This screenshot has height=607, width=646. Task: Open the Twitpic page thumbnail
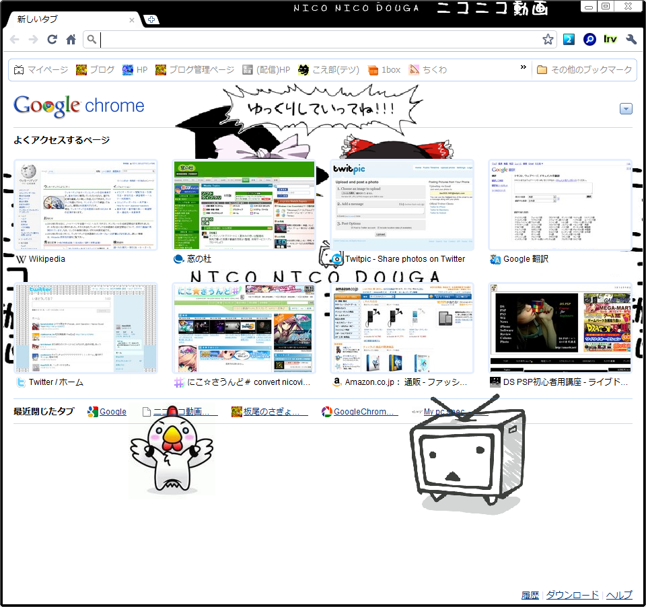402,205
